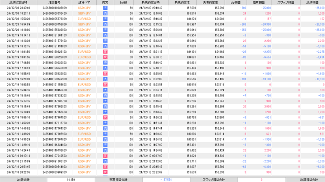The height and width of the screenshot is (182, 325).
Task: Click the sell icon in the 24/12/20 18:18:06 row
Action: coord(105,30)
